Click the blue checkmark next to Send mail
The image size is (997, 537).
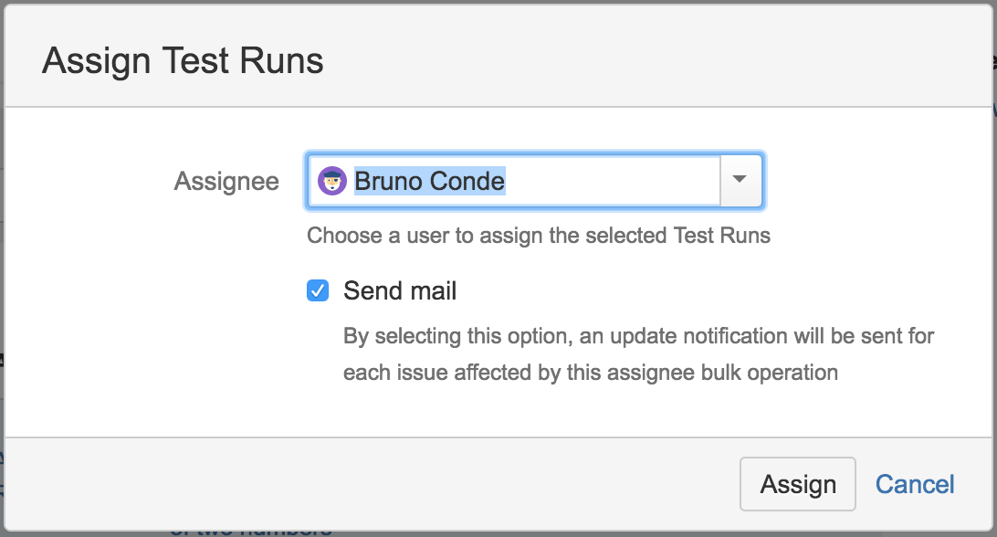click(318, 290)
